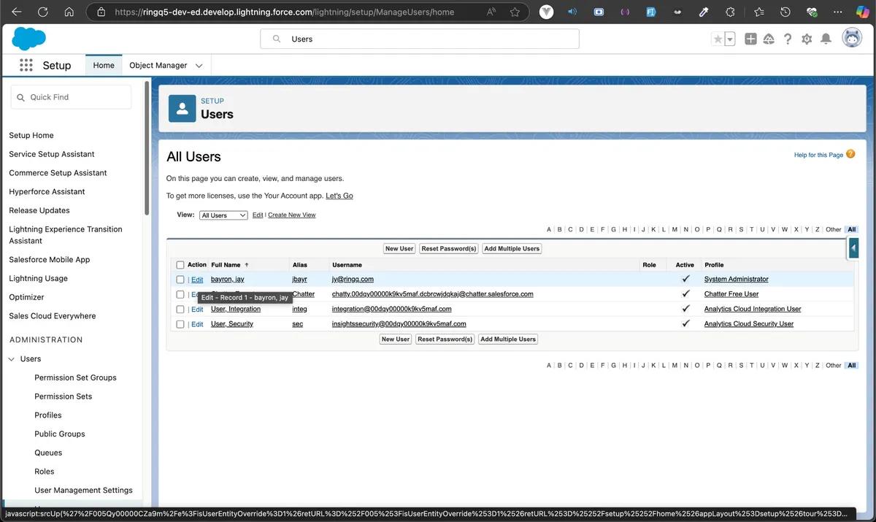876x522 pixels.
Task: Open Trailhead guidance icon in header
Action: click(769, 39)
